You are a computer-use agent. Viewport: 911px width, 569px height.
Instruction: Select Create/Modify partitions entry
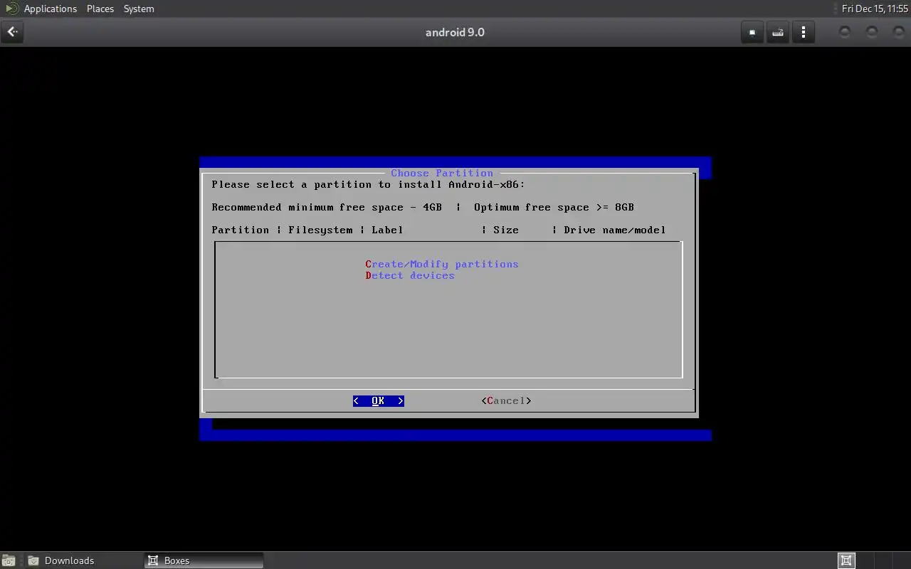pos(442,264)
